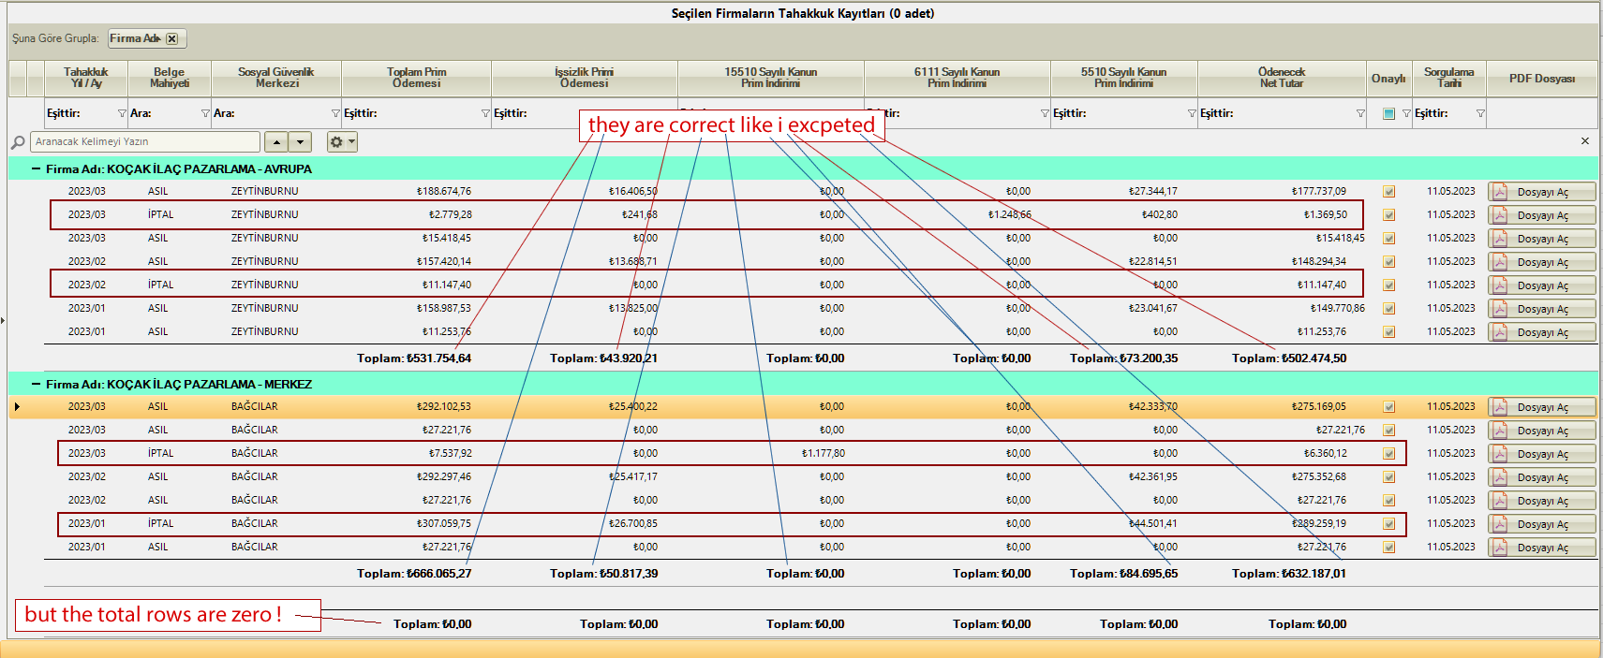Go to previous search result arrow
Image resolution: width=1603 pixels, height=658 pixels.
coord(276,142)
